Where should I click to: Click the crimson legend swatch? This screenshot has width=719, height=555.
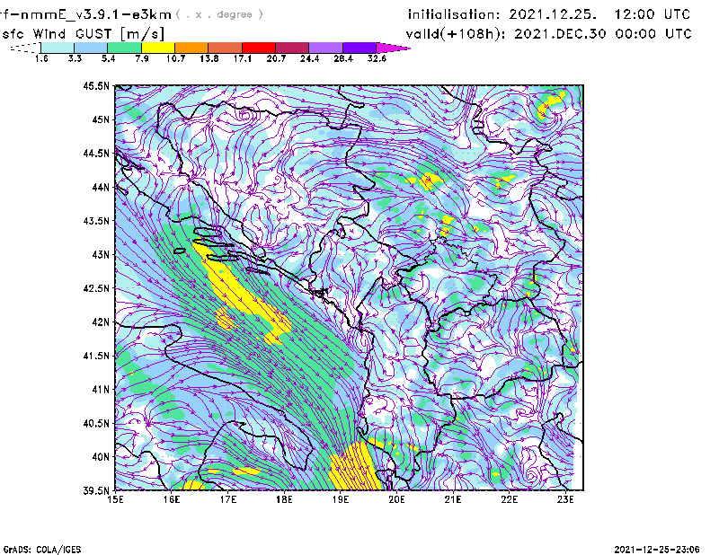(x=292, y=48)
